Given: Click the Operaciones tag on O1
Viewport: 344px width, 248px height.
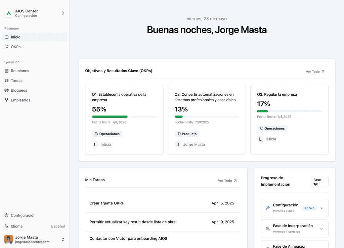Looking at the screenshot, I should coord(107,134).
